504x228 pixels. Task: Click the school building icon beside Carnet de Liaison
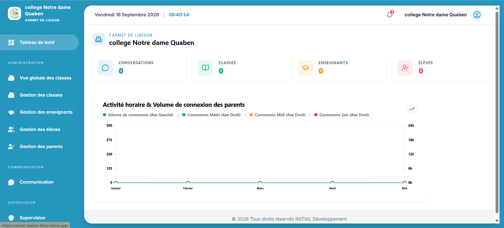pos(99,39)
